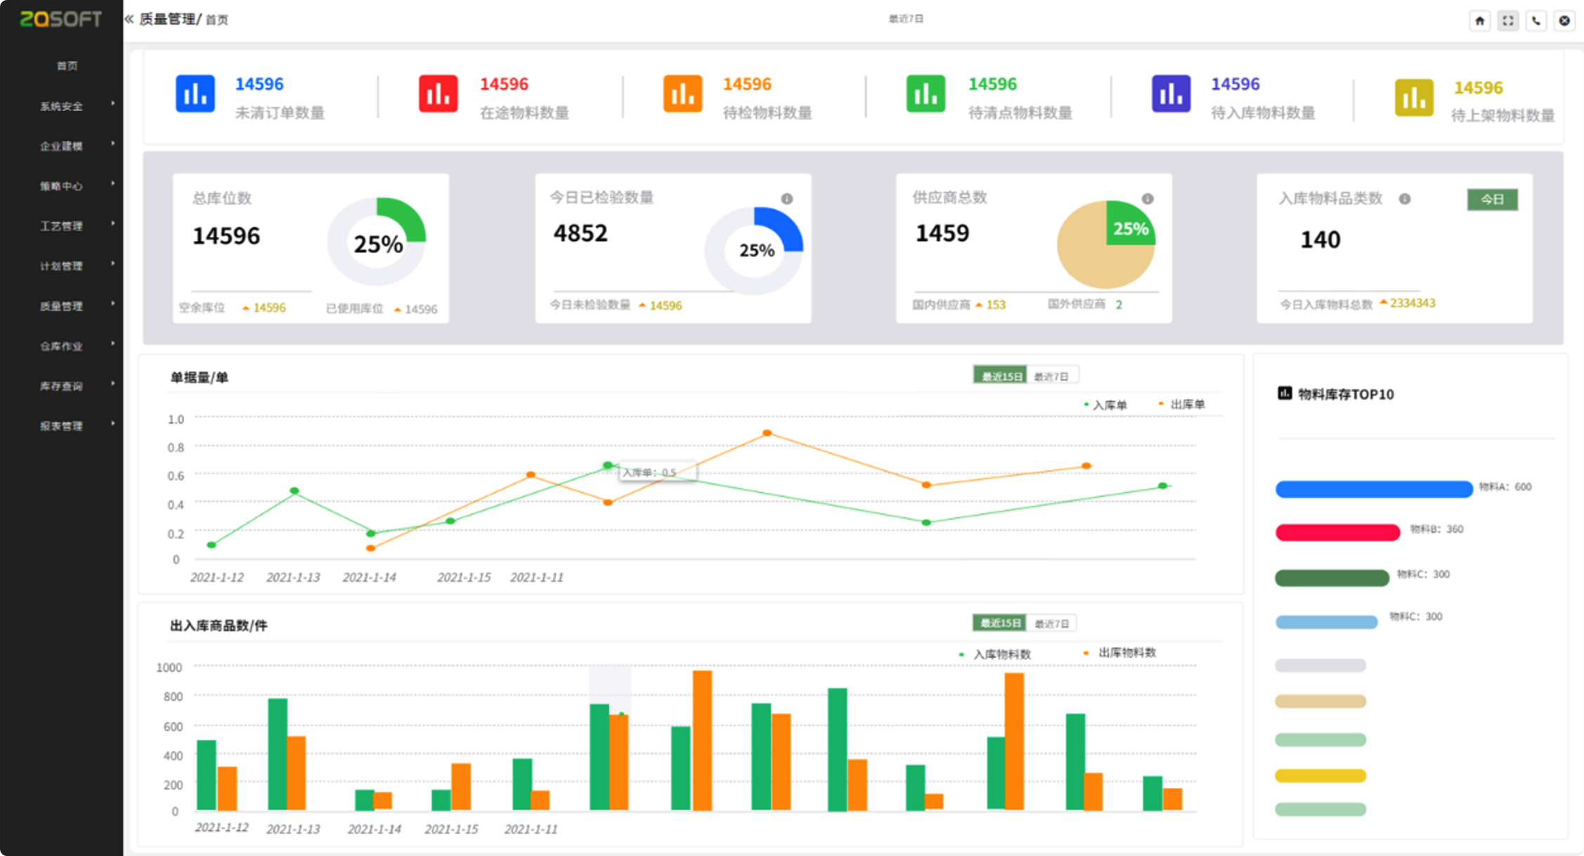The height and width of the screenshot is (856, 1584).
Task: Switch 单据量 chart to 最近7日
Action: [1051, 376]
